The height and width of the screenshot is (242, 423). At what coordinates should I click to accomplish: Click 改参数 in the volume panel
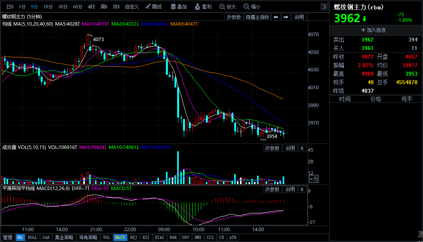(x=272, y=148)
